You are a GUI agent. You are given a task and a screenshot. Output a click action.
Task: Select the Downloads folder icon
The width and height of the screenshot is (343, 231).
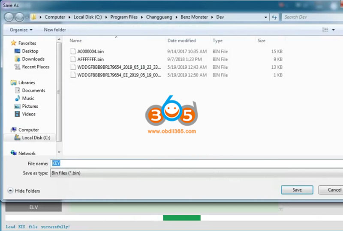18,59
